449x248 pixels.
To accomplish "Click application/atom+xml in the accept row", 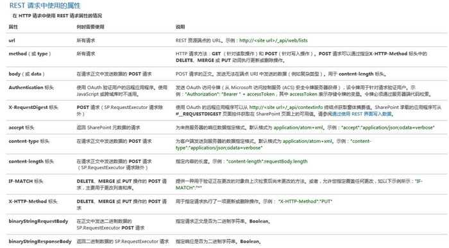I will 298,128.
